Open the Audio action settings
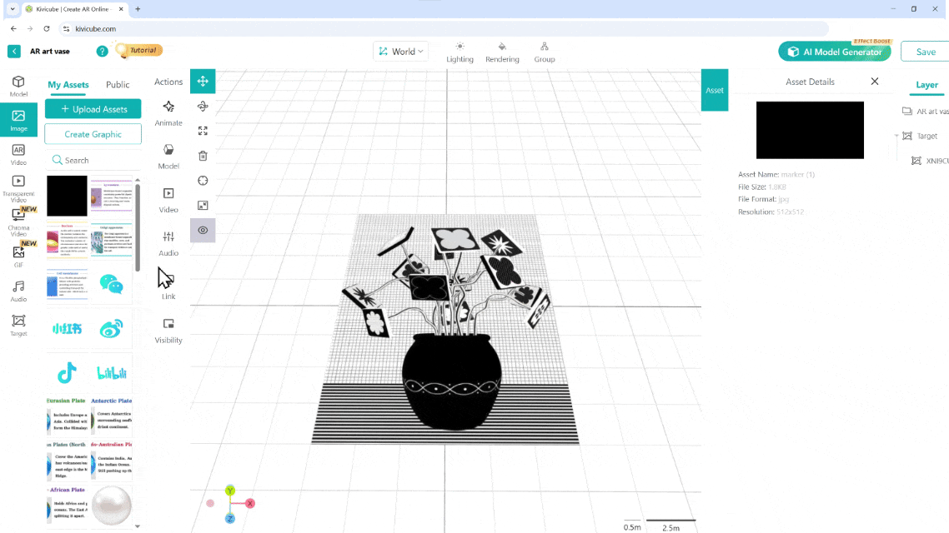Image resolution: width=949 pixels, height=533 pixels. tap(168, 242)
